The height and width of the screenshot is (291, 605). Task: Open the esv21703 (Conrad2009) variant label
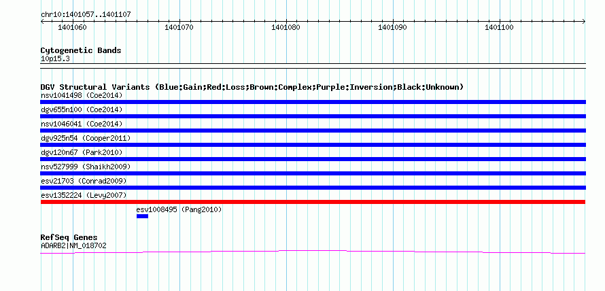tap(84, 181)
